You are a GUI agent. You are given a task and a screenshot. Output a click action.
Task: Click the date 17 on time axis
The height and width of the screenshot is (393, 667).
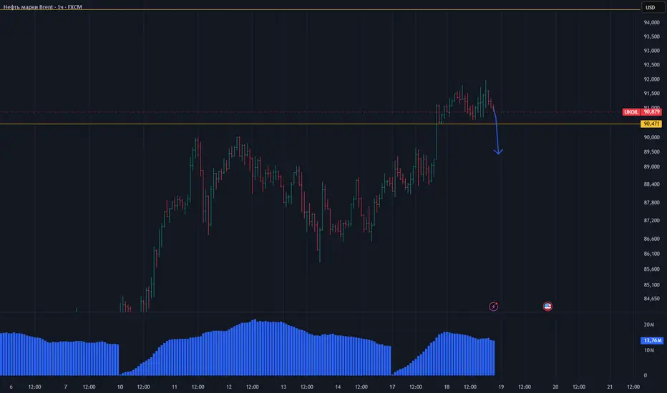pos(392,387)
